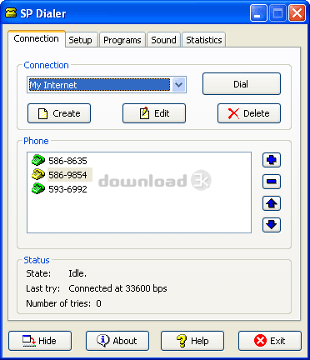The image size is (310, 360).
Task: Move phone number up with arrow icon
Action: click(x=272, y=203)
